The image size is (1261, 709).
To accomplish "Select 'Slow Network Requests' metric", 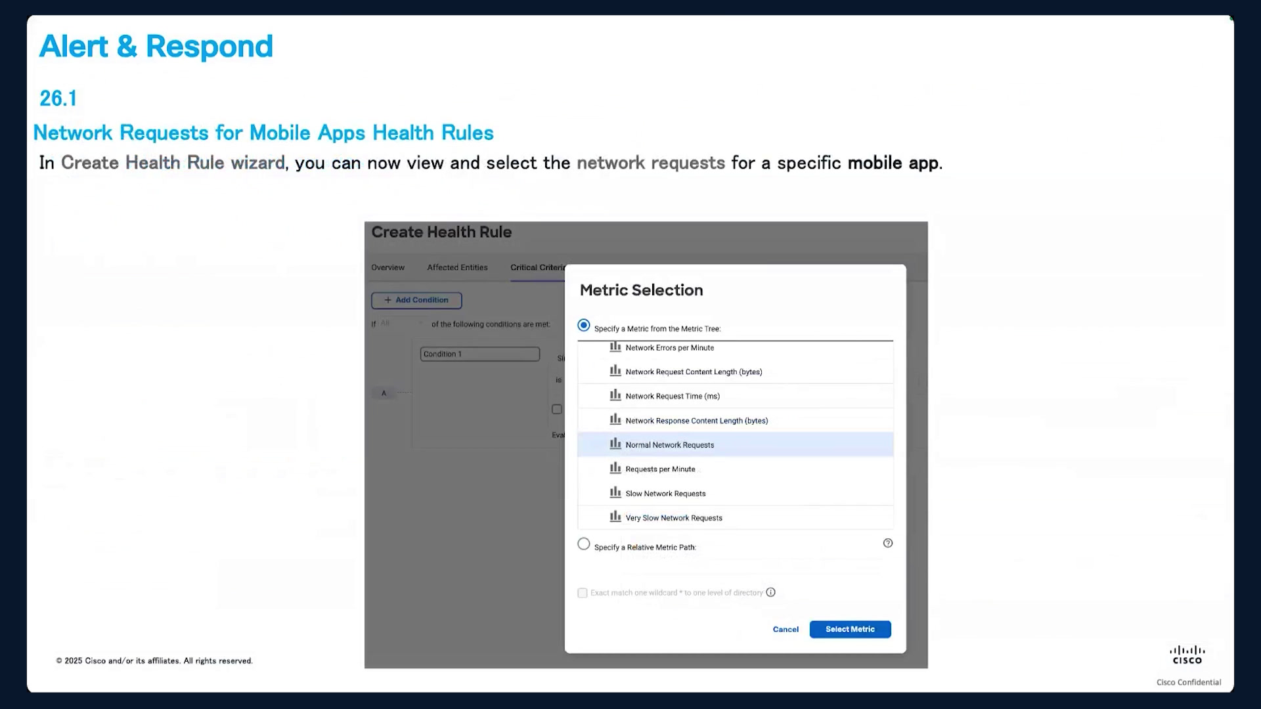I will 736,493.
